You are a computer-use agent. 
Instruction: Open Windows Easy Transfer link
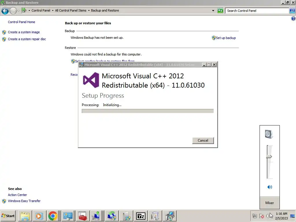[x=24, y=201]
